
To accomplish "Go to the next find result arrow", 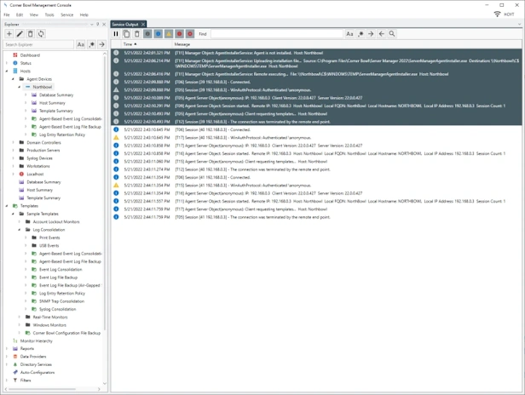I will coord(371,34).
